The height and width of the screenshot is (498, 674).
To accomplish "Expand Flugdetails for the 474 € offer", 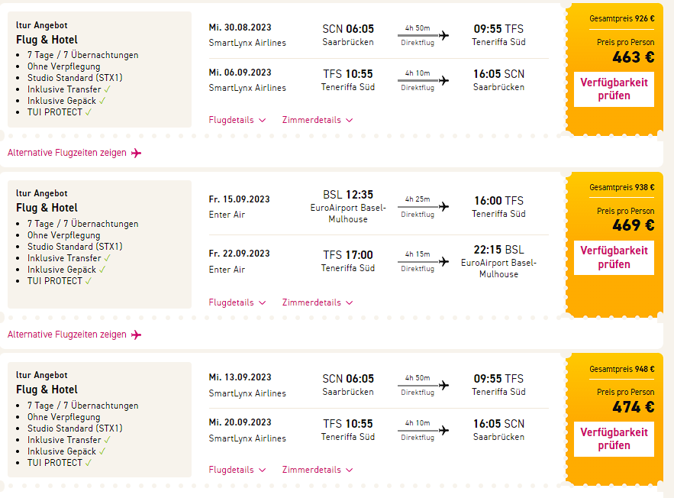I will coord(237,470).
